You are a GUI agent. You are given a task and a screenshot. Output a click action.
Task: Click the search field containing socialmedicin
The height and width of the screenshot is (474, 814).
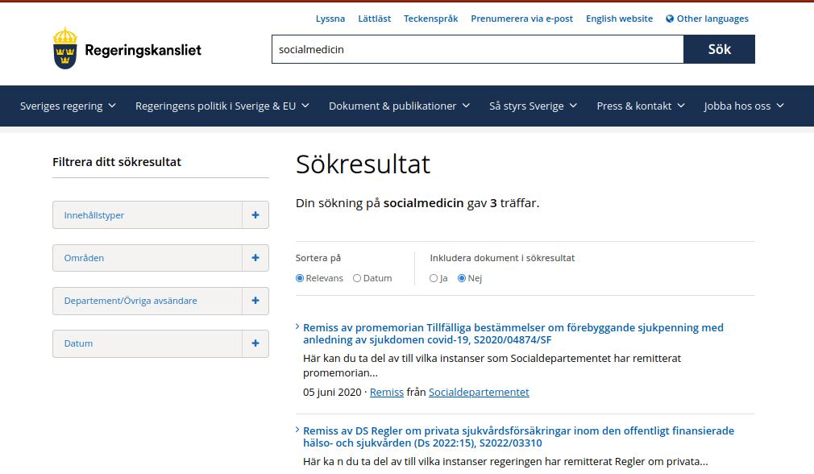[x=478, y=49]
